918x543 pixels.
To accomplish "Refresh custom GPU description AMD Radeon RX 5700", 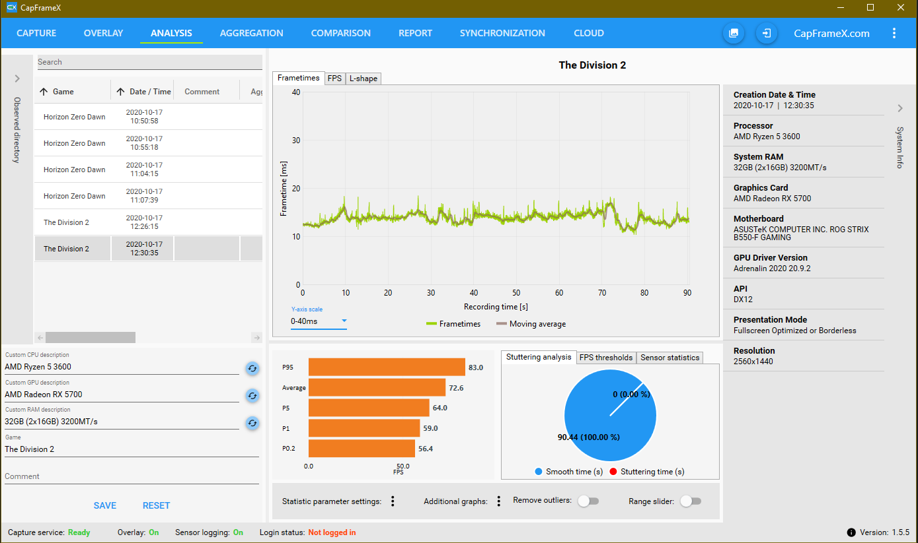I will [252, 395].
